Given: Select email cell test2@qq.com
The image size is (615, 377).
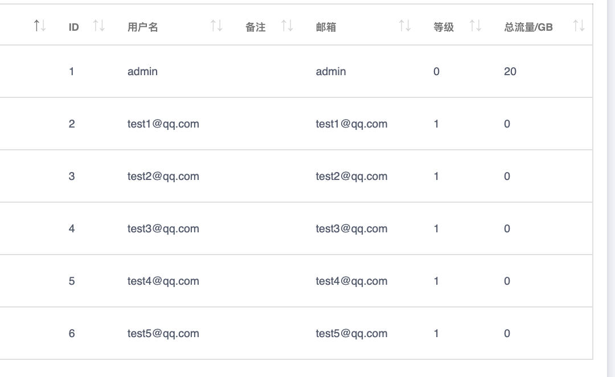Looking at the screenshot, I should [x=351, y=176].
